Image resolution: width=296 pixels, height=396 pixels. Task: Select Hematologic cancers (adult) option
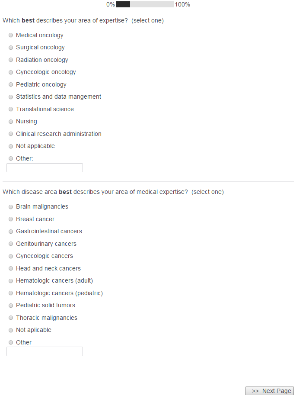11,281
